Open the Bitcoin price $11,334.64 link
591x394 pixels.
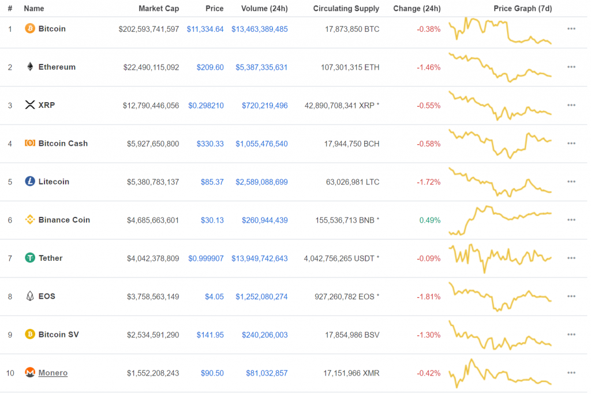tap(205, 29)
